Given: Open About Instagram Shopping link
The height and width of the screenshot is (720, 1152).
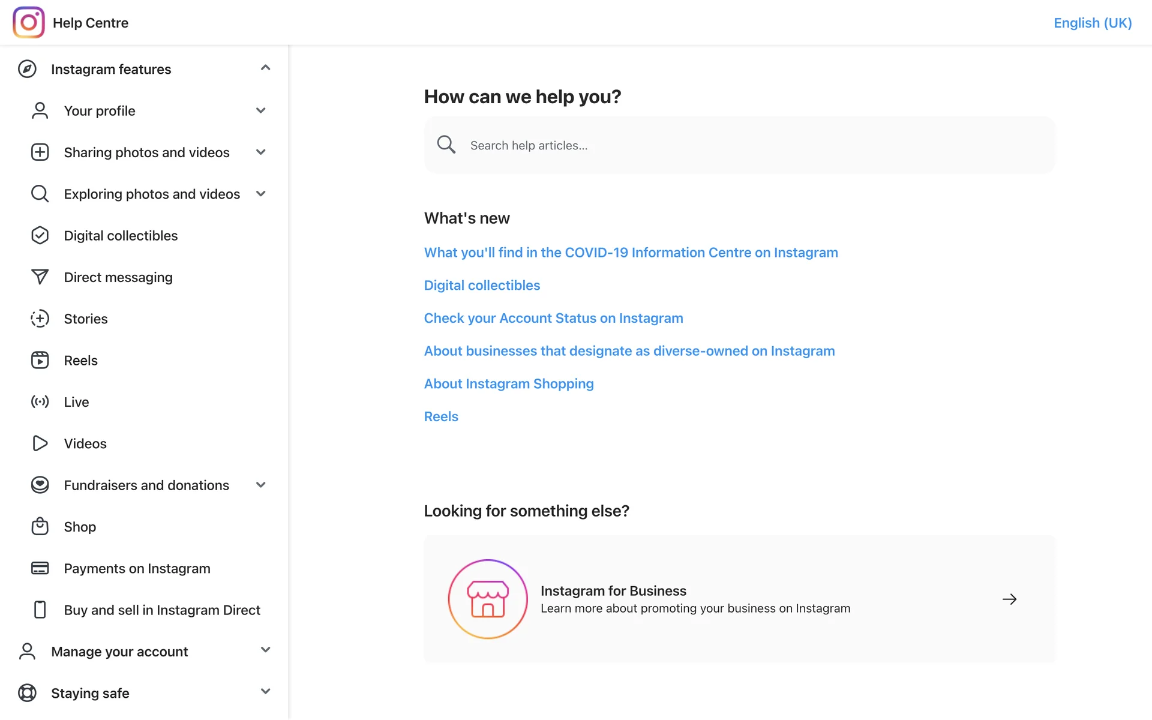Looking at the screenshot, I should [x=508, y=383].
